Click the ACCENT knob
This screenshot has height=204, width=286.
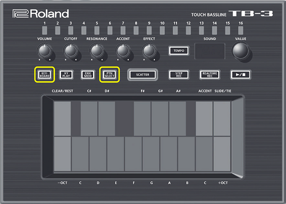tap(123, 51)
